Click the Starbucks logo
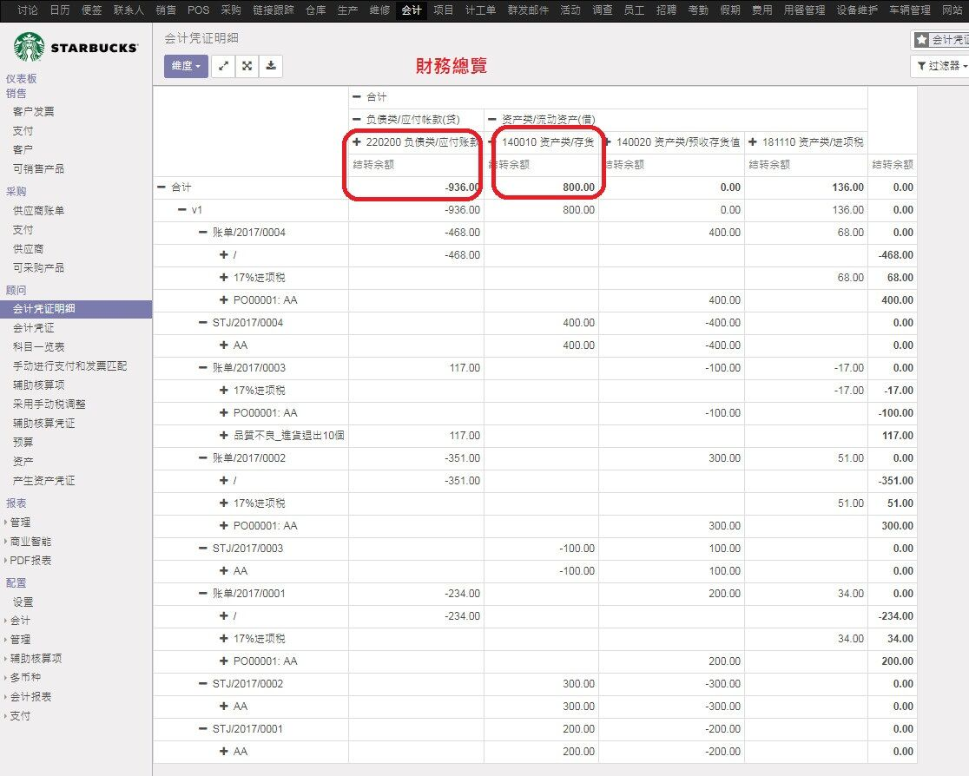Screen dimensions: 969x776 pyautogui.click(x=76, y=47)
